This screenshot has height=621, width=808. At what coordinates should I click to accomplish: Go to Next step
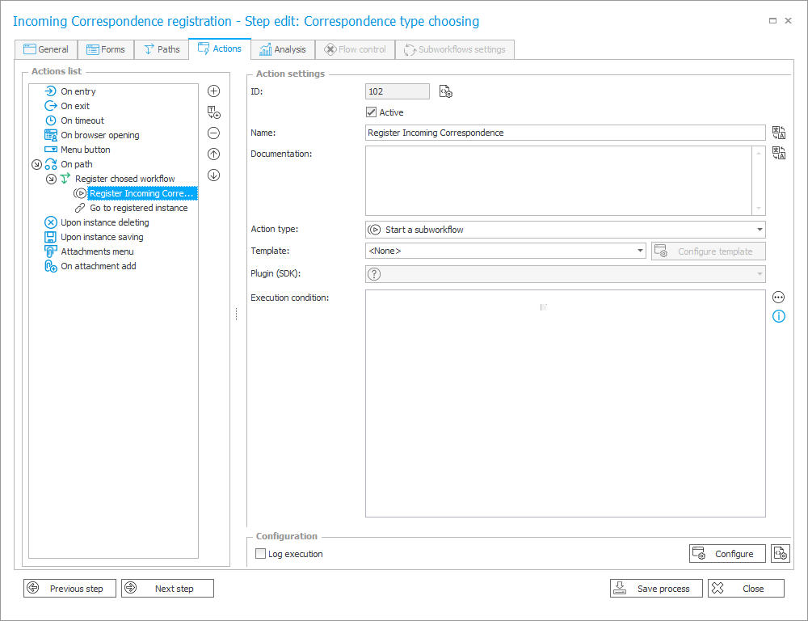(166, 588)
